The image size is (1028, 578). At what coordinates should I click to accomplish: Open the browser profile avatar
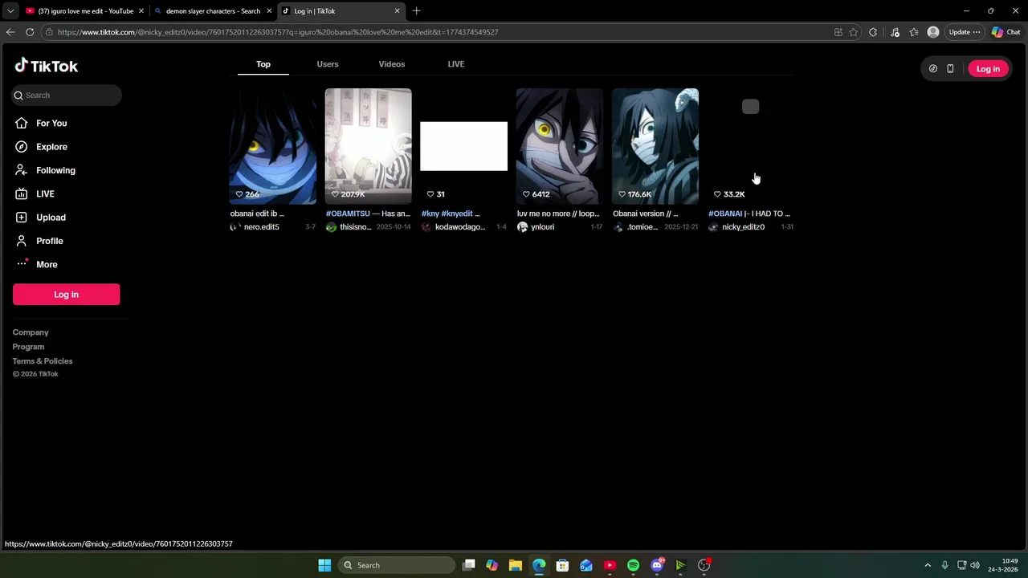pos(933,32)
